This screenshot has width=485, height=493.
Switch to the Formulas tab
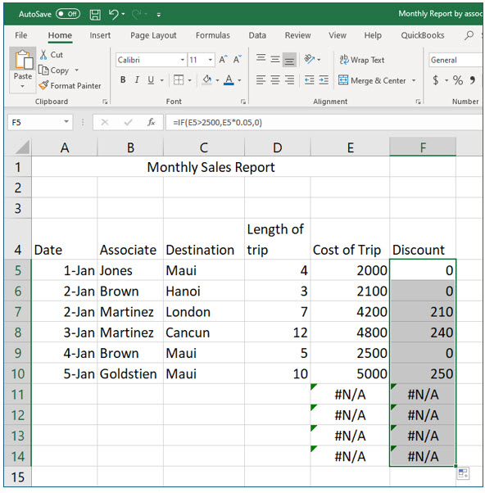[x=213, y=35]
